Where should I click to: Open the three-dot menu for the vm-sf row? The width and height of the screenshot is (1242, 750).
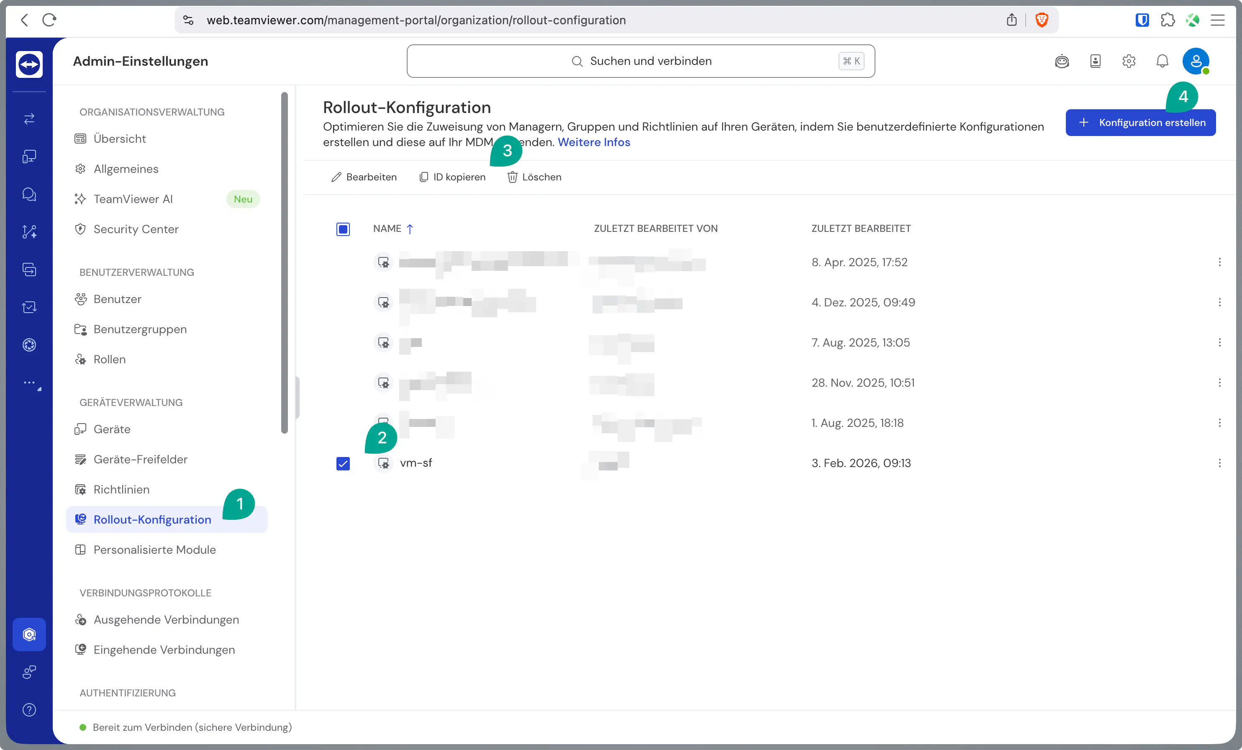[1219, 463]
